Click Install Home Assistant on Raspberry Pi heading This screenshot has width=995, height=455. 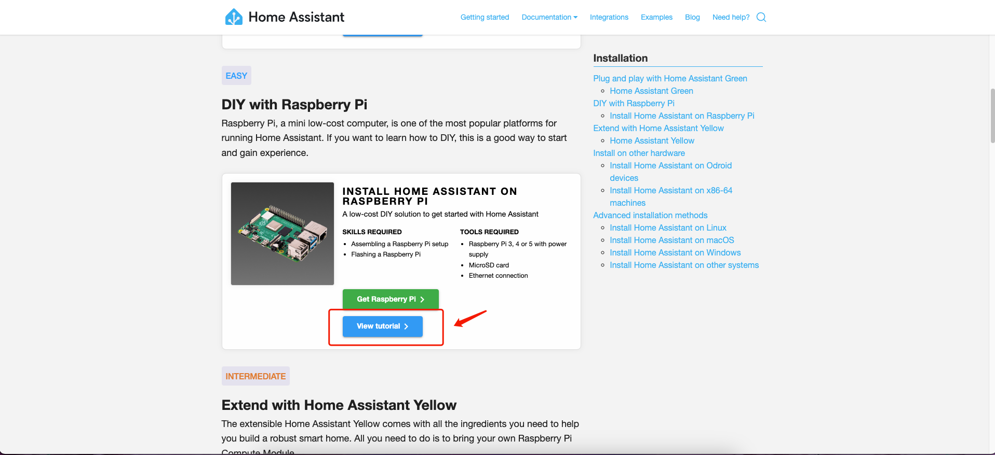[429, 196]
